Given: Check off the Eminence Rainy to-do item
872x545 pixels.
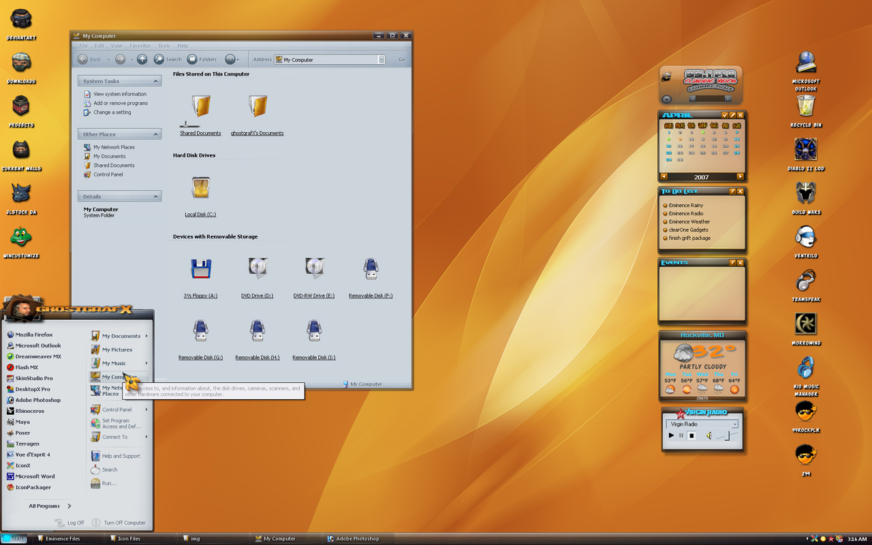Looking at the screenshot, I should click(665, 205).
